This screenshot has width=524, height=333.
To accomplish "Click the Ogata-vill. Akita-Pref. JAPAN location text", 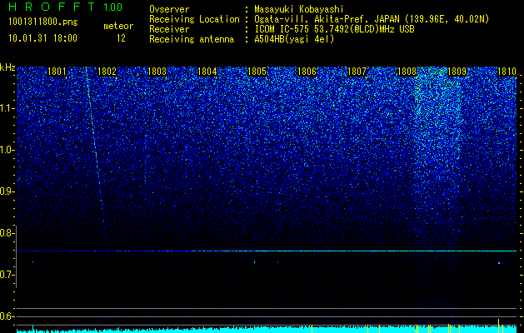I will 372,19.
